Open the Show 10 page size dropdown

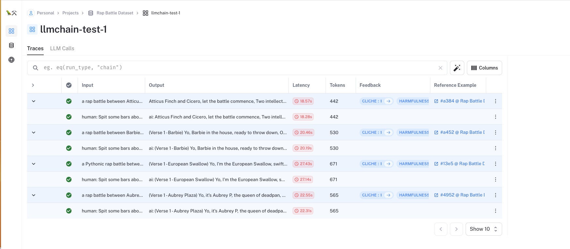click(484, 229)
